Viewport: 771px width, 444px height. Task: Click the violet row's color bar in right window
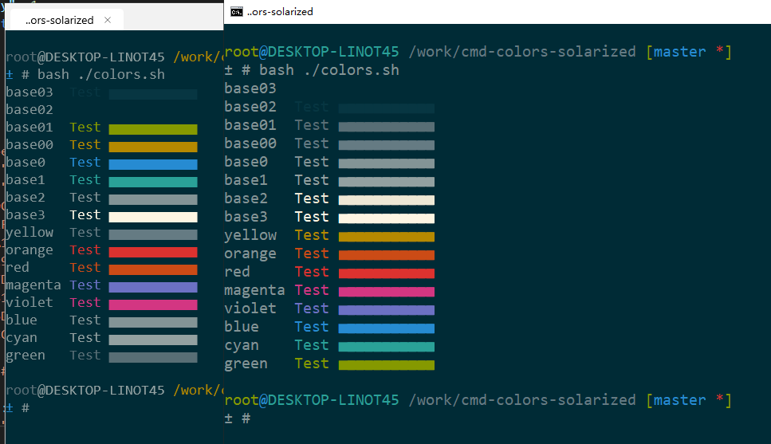(x=387, y=310)
